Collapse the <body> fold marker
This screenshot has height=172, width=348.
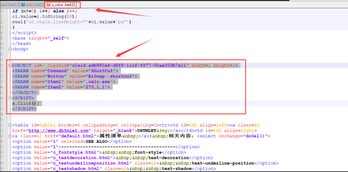click(x=10, y=49)
